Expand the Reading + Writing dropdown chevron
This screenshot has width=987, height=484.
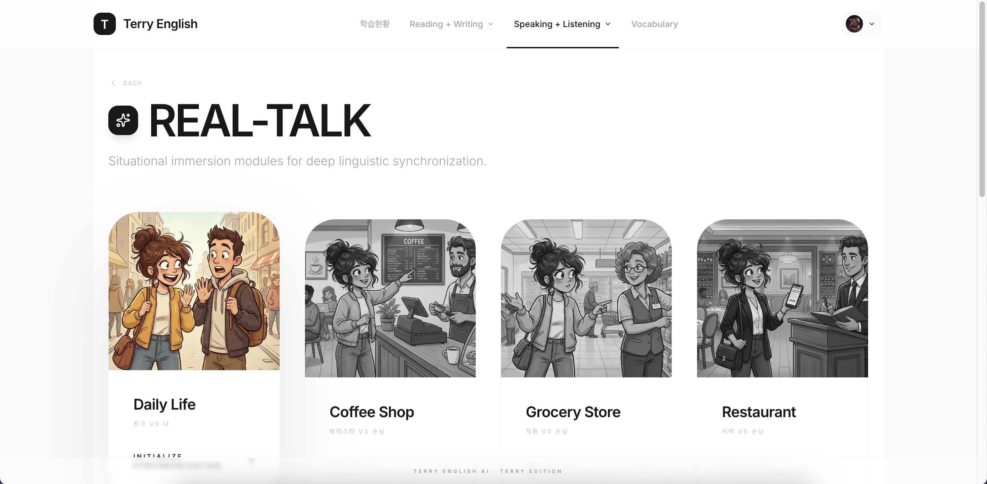(491, 24)
